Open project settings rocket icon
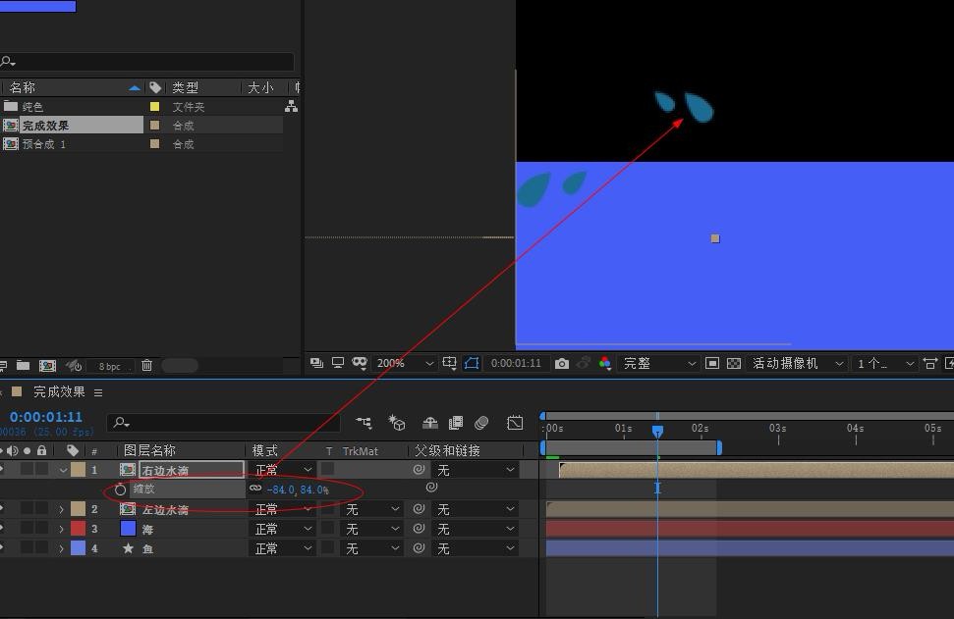The image size is (954, 619). tap(75, 365)
